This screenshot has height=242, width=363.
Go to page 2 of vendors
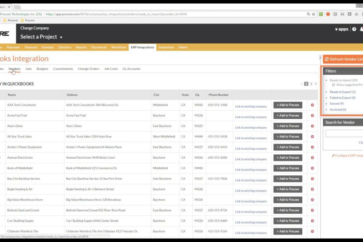[x=311, y=84]
